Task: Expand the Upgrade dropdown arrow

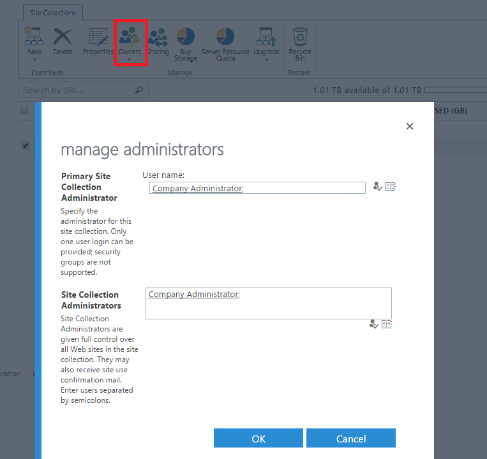Action: coord(267,59)
